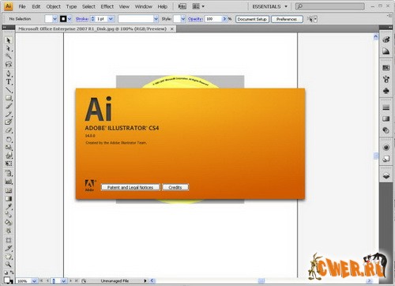Select the Gradient tool in toolbox

point(9,198)
